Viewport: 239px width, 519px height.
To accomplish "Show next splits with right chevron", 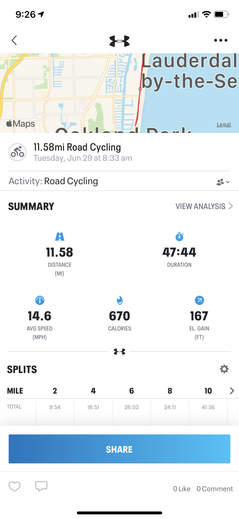I will click(x=232, y=391).
